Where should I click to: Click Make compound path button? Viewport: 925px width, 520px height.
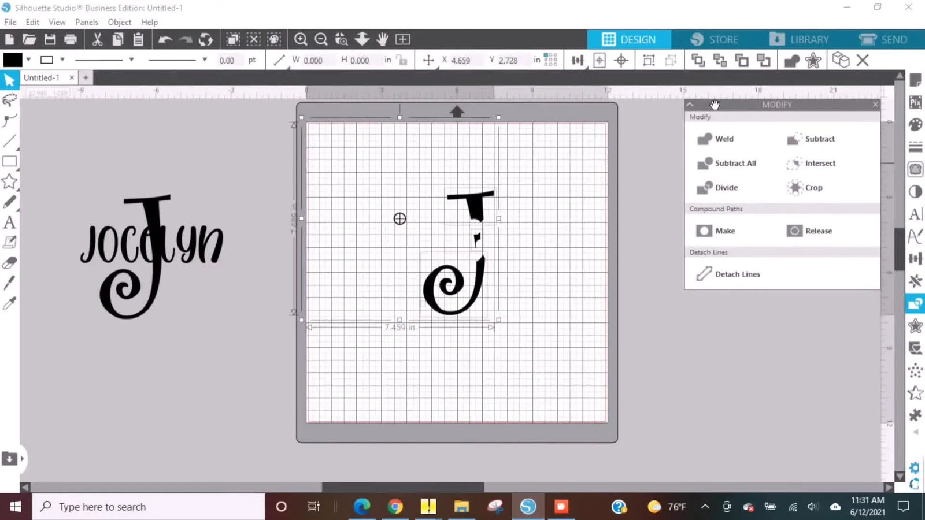click(716, 231)
